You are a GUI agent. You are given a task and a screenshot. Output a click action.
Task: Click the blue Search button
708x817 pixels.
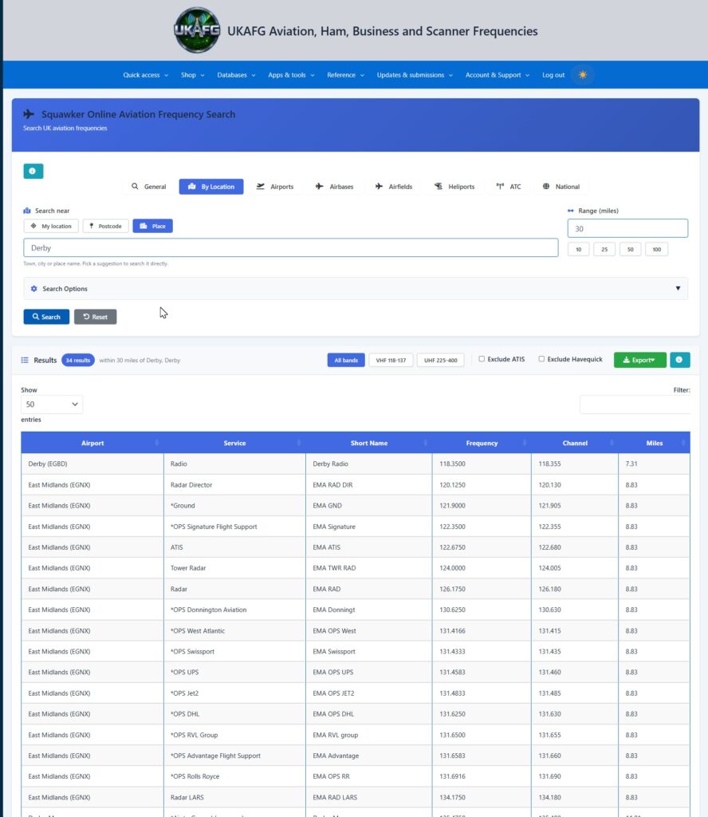46,317
